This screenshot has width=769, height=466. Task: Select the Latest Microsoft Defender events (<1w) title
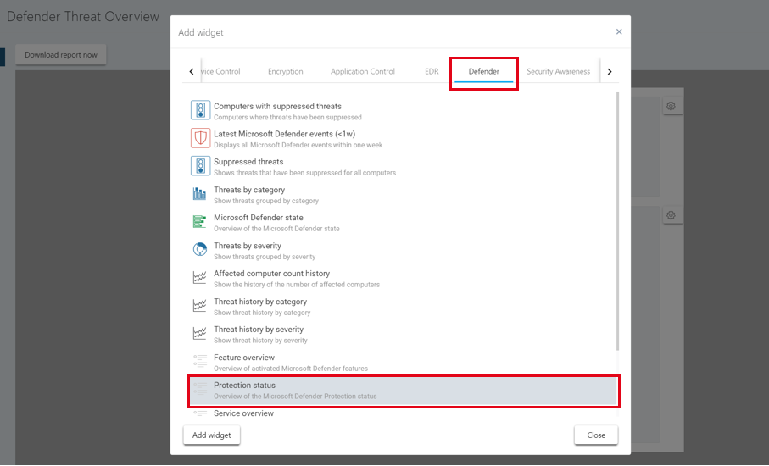click(x=284, y=134)
